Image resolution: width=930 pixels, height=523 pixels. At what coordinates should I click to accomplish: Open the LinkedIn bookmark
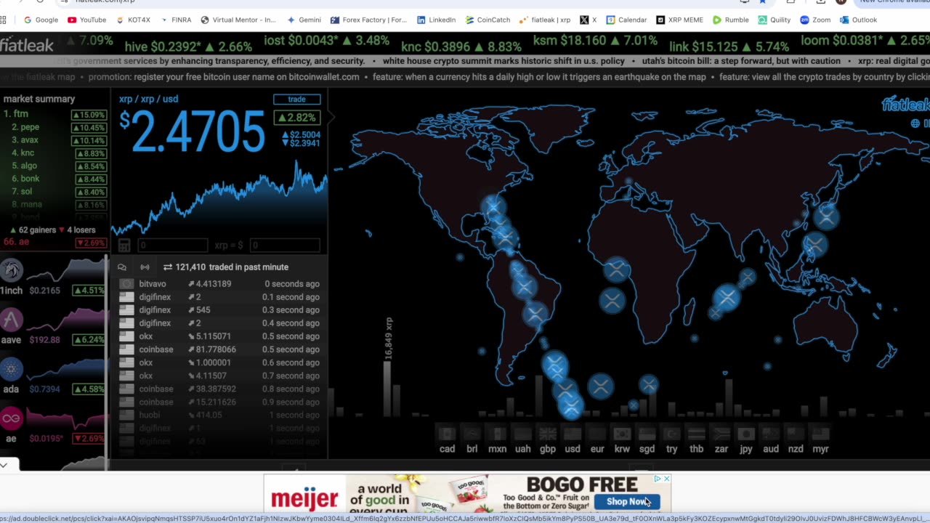tap(436, 20)
